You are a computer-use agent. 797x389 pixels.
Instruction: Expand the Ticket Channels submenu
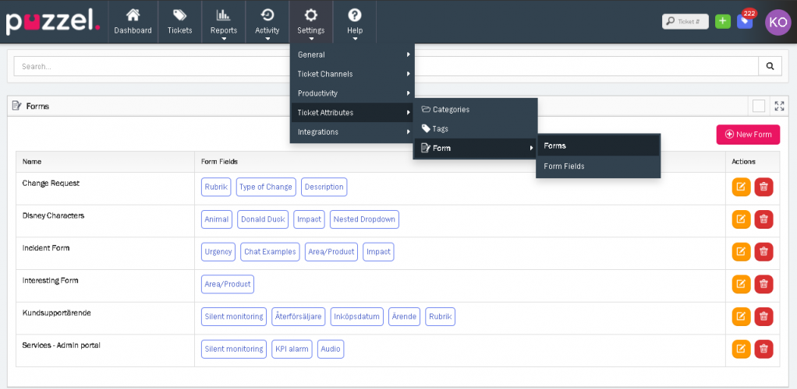(352, 74)
